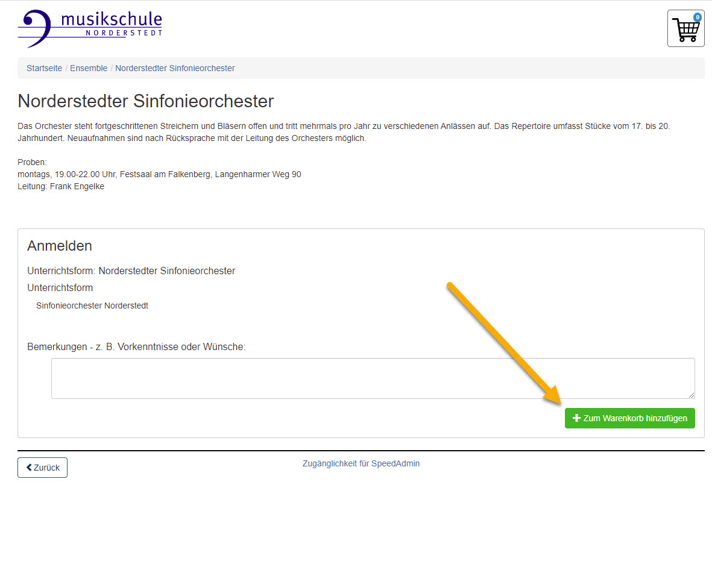This screenshot has width=712, height=564.
Task: Open the Ensemble breadcrumb link
Action: coord(89,68)
